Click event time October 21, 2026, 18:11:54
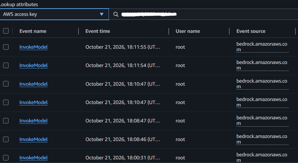The width and height of the screenshot is (298, 163). (122, 65)
